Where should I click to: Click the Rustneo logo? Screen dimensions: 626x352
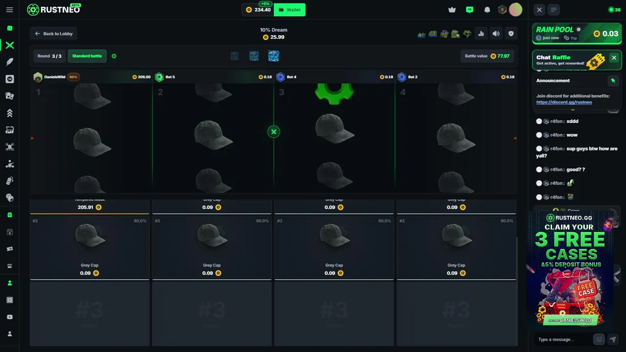click(54, 9)
